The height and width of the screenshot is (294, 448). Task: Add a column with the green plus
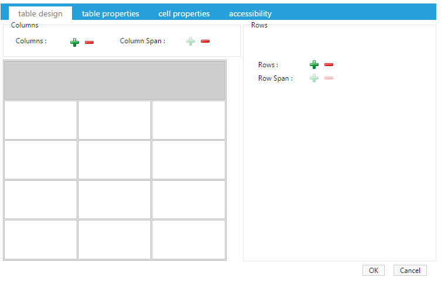click(74, 42)
